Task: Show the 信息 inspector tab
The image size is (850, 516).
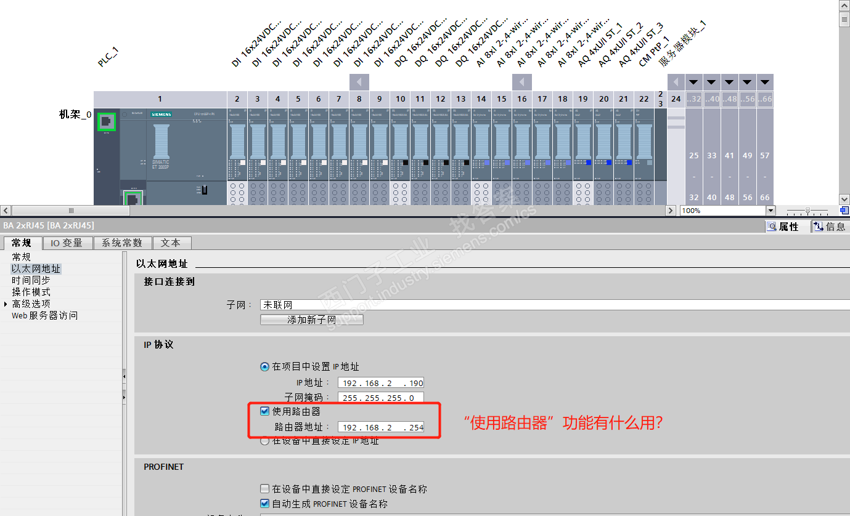Action: [x=830, y=227]
